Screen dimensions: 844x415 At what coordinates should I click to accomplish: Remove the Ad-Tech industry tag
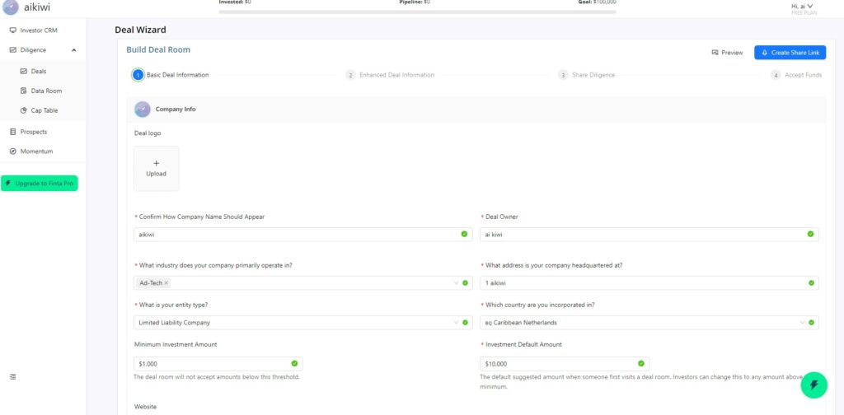[x=166, y=282]
